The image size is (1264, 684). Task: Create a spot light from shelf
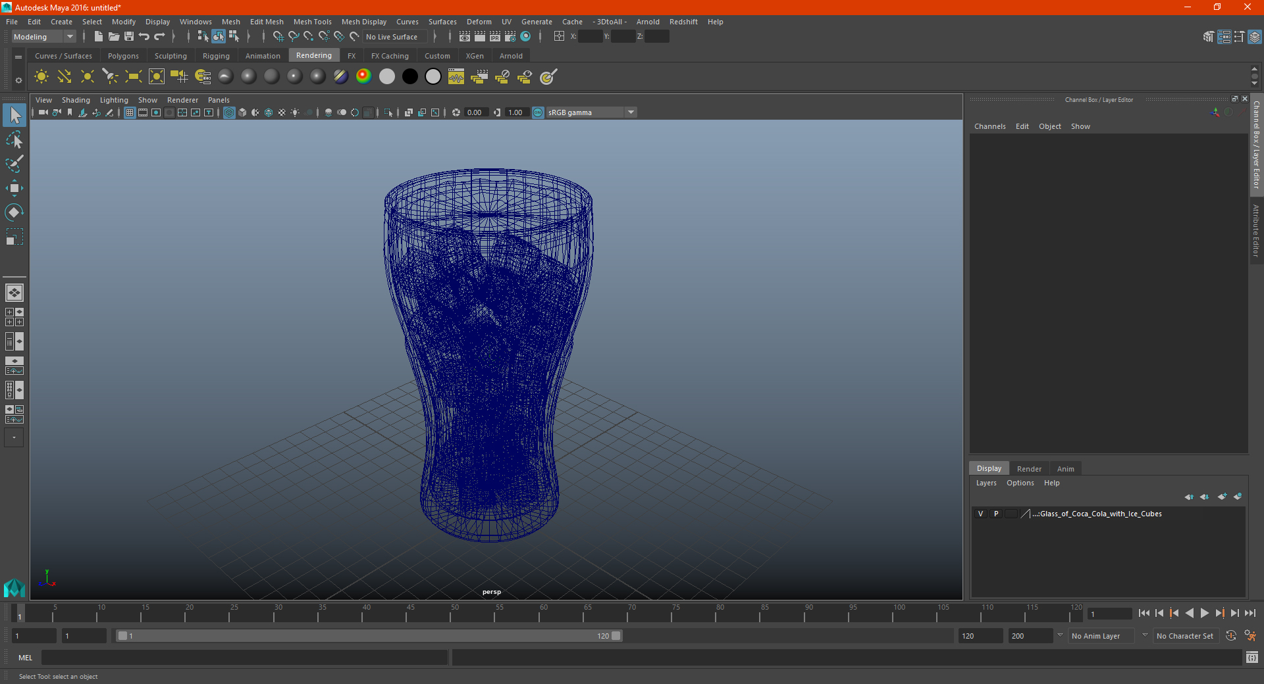(x=111, y=77)
